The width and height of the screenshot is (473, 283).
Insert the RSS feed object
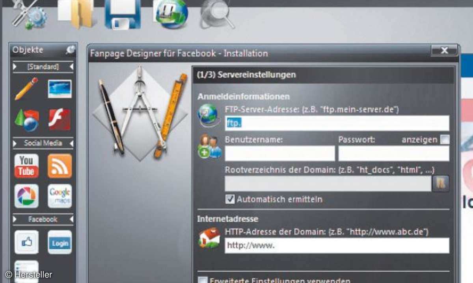click(60, 166)
